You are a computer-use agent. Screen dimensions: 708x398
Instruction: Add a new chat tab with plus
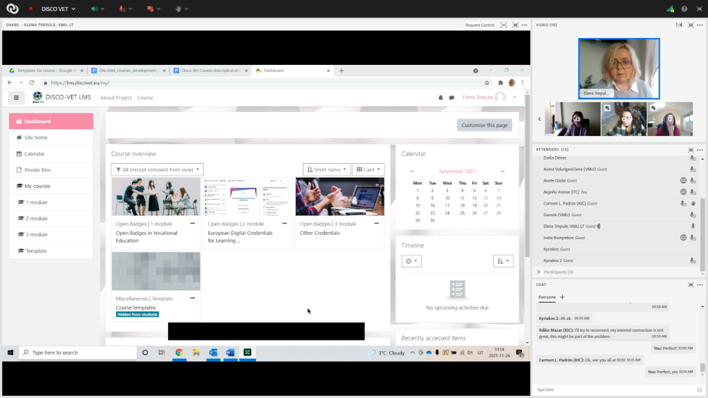click(562, 297)
